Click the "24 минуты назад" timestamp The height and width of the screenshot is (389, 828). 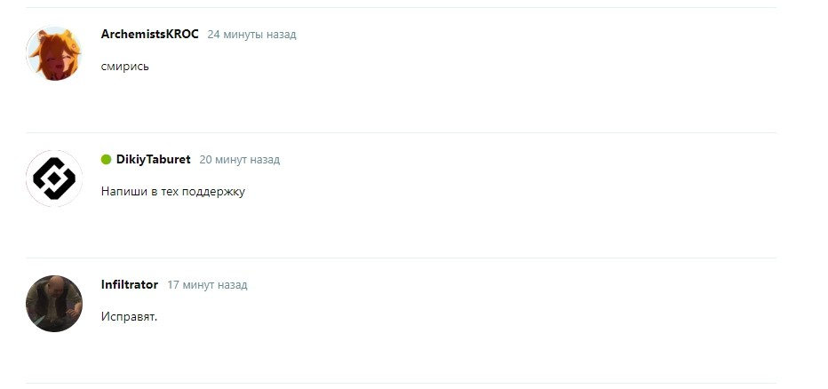[252, 35]
